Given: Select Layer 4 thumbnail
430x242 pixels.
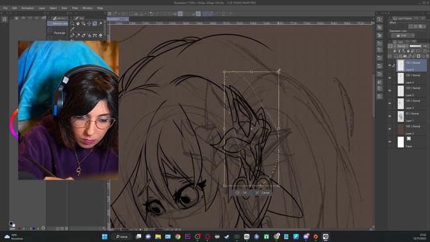Looking at the screenshot, I should coord(400,78).
